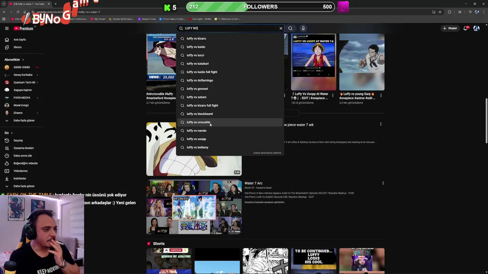Click Oynatma listesinin tamamını görüntüle
The width and height of the screenshot is (488, 274).
(264, 202)
